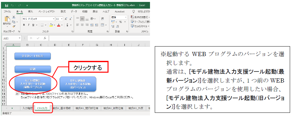Screen dimensions: 292x116
Task: Click the 全てのシートを出力 button
Action: 33,56
